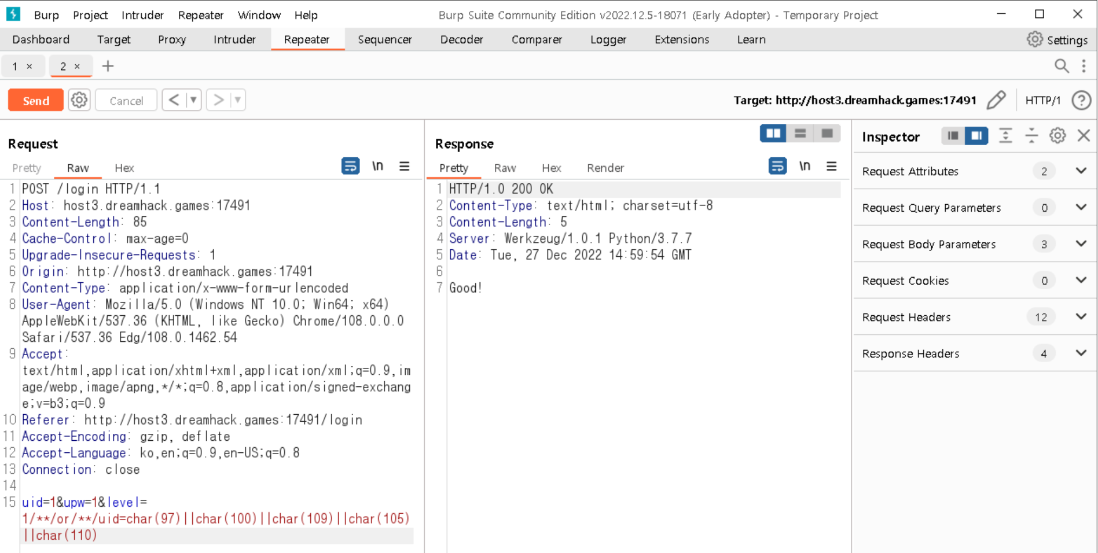This screenshot has height=553, width=1098.
Task: Switch to the Comparer tab
Action: pyautogui.click(x=537, y=39)
